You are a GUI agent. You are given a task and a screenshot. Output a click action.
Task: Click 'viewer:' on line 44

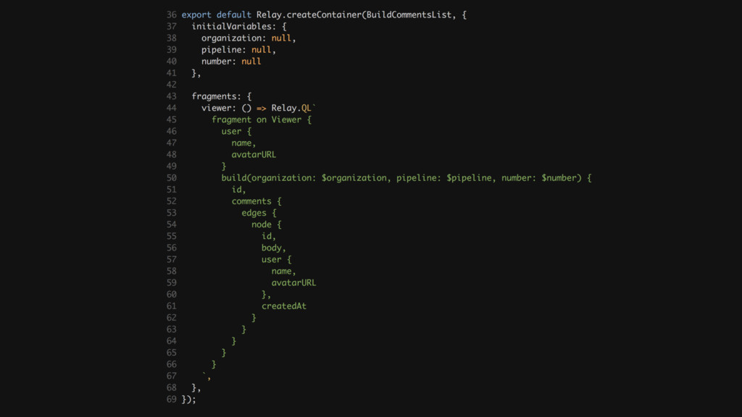pyautogui.click(x=219, y=108)
